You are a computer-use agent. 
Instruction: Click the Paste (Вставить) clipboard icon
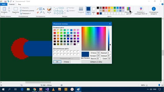4,9
